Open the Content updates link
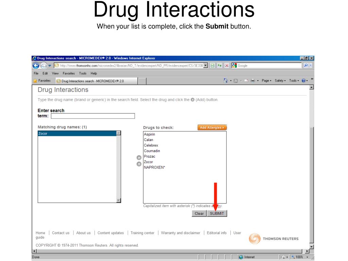 (110, 233)
